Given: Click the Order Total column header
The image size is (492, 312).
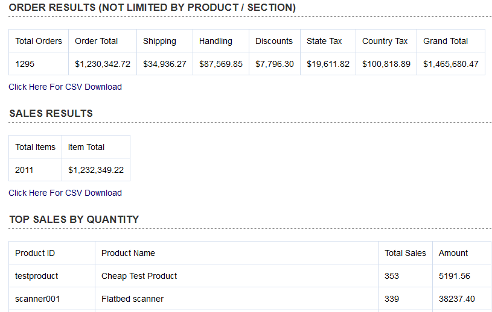Looking at the screenshot, I should [x=97, y=41].
